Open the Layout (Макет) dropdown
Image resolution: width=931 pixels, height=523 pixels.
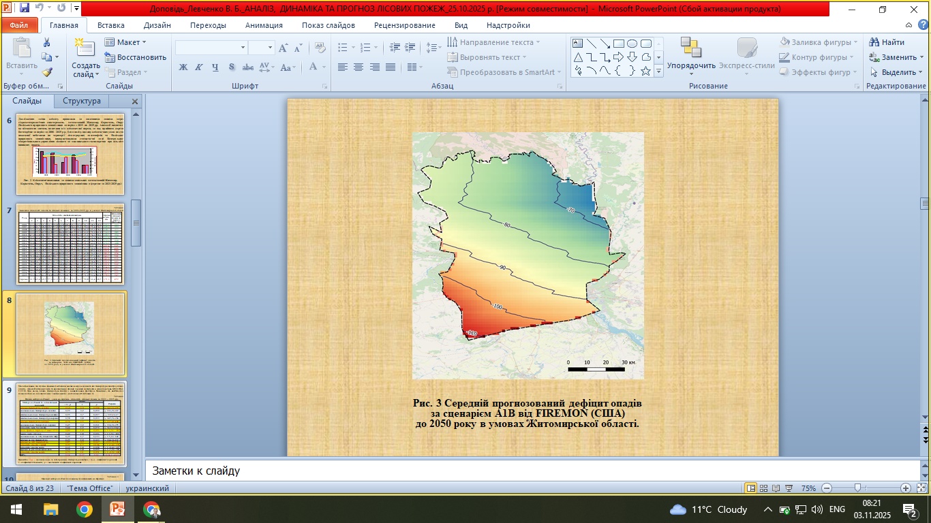tap(126, 42)
